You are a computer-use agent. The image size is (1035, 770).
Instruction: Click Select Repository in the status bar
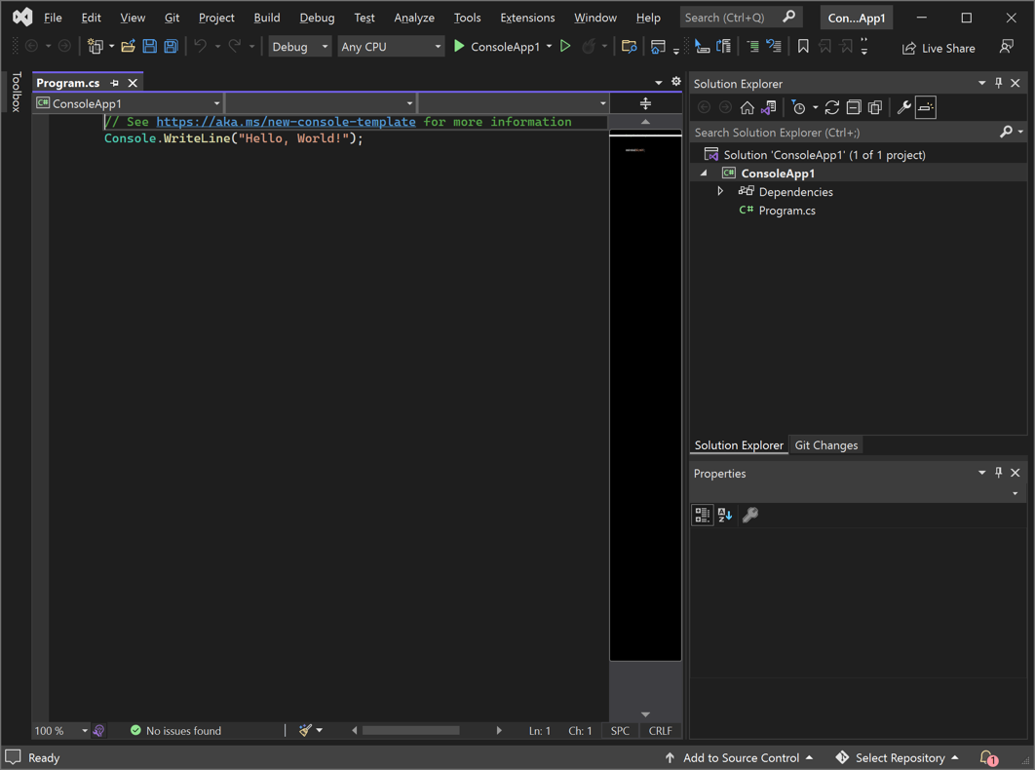point(897,757)
